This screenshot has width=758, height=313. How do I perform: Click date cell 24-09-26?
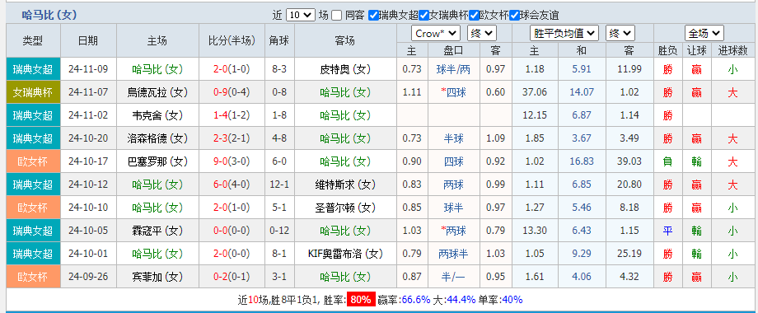coord(88,277)
